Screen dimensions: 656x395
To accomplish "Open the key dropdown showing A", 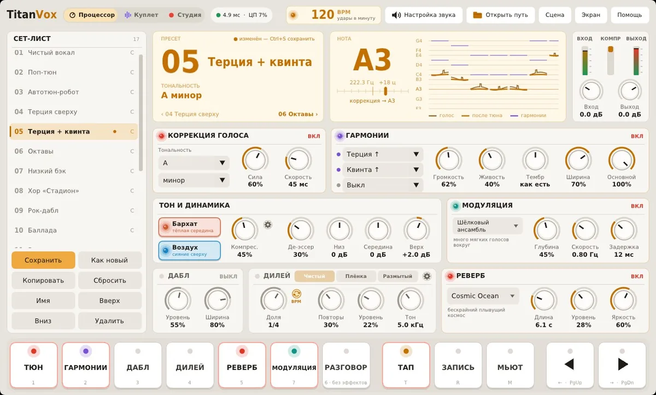I will point(194,163).
